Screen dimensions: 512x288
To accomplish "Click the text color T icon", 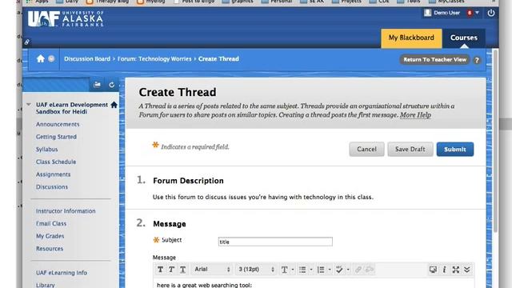I will coord(285,270).
